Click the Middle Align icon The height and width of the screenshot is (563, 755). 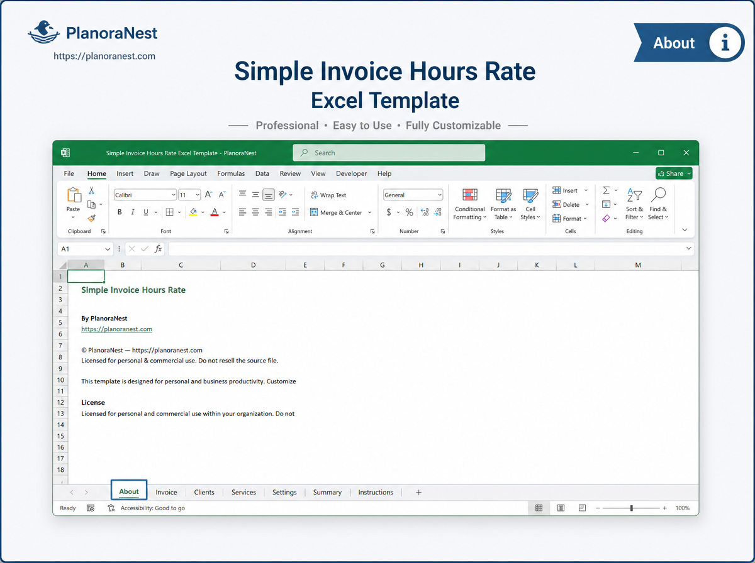click(255, 195)
